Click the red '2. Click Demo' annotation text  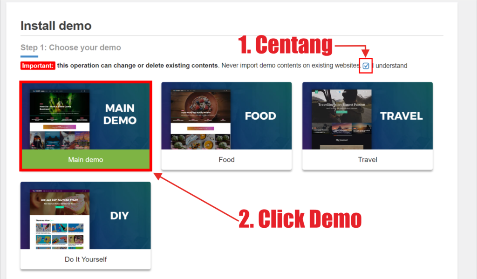pyautogui.click(x=300, y=218)
